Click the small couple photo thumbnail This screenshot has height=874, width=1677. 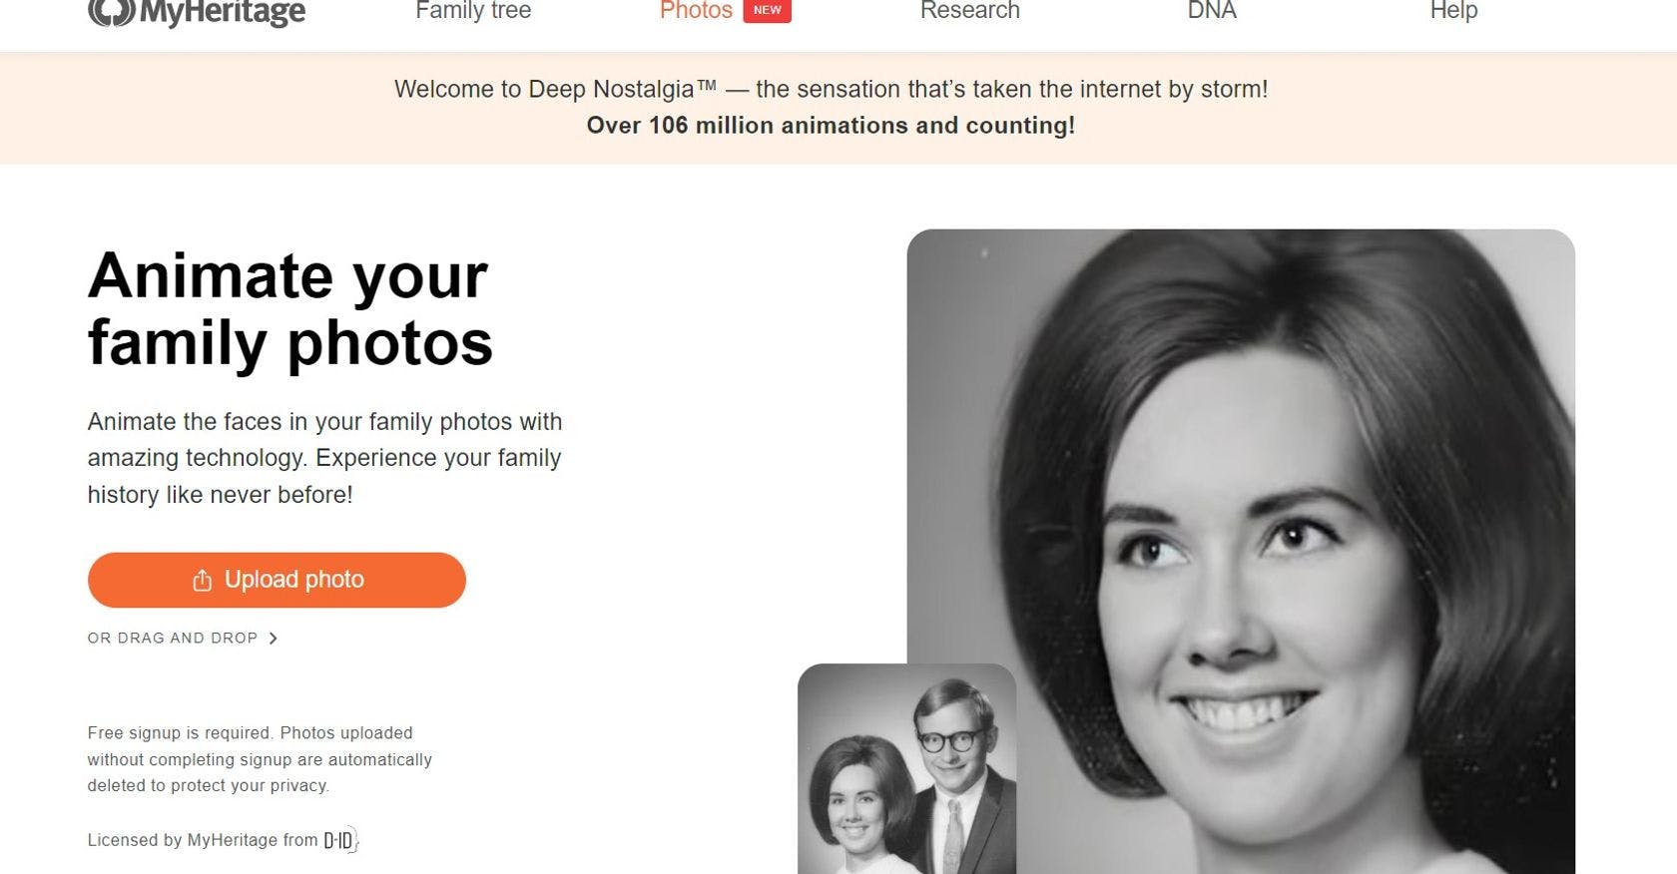coord(906,768)
